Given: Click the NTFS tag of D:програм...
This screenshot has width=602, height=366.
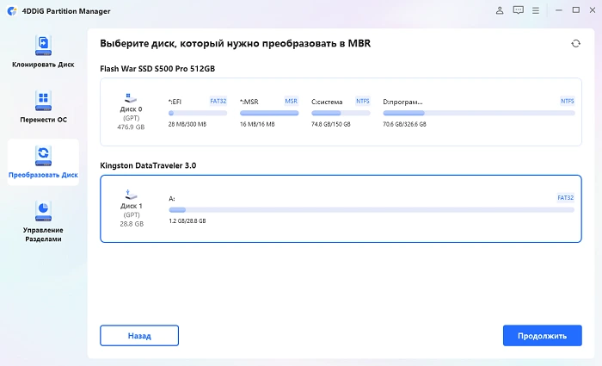Looking at the screenshot, I should click(x=568, y=101).
